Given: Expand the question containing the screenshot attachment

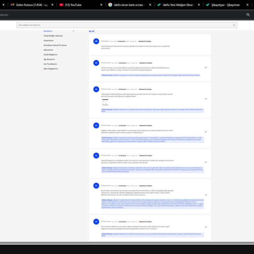Looking at the screenshot, I should click(x=206, y=99).
